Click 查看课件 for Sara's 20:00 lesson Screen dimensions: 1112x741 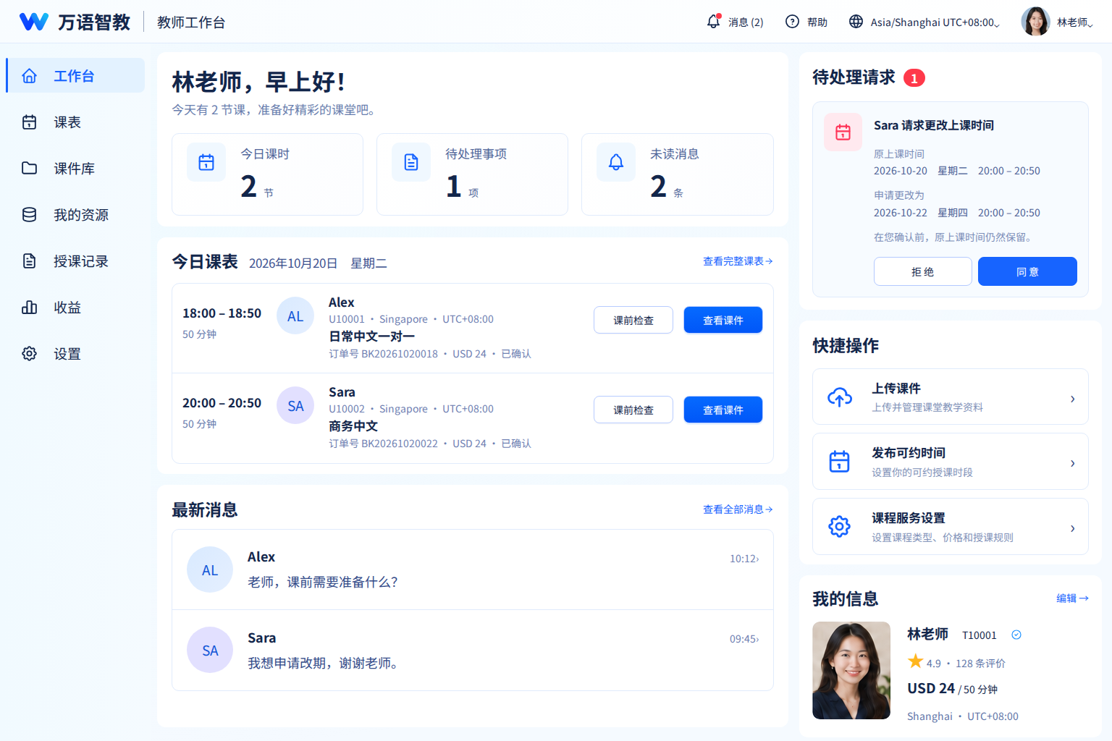pyautogui.click(x=723, y=410)
